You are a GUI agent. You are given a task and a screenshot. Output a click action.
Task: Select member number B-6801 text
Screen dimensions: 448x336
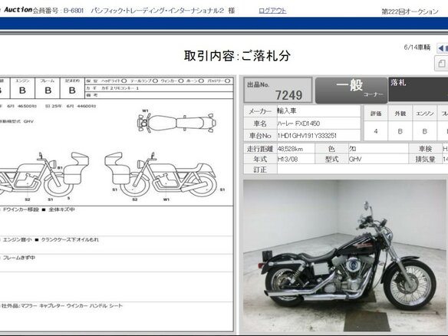pyautogui.click(x=74, y=11)
